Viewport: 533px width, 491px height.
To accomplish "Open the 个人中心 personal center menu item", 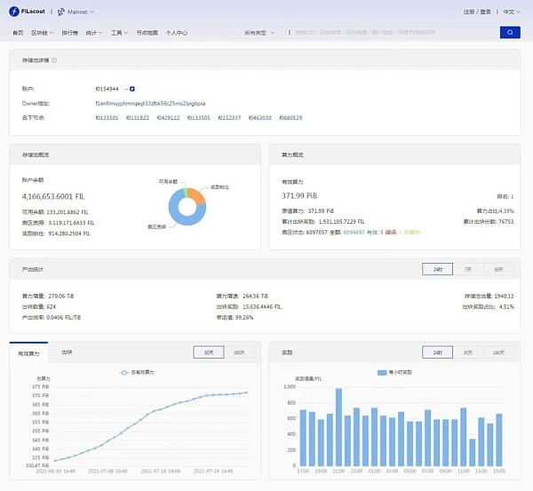I will [x=177, y=33].
